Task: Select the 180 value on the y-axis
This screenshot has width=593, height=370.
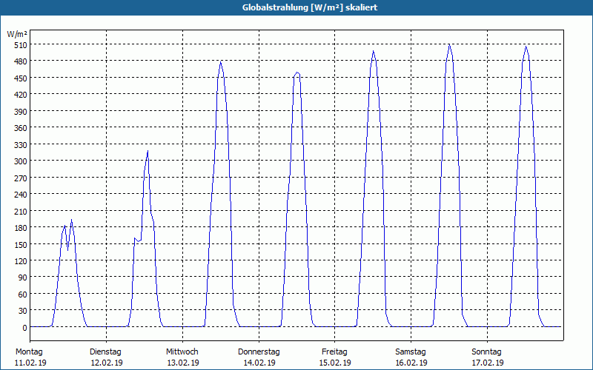Action: pyautogui.click(x=20, y=228)
